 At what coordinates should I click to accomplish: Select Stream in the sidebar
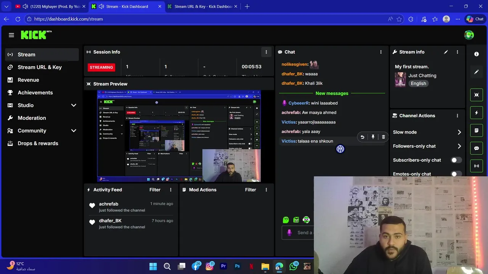pyautogui.click(x=42, y=54)
